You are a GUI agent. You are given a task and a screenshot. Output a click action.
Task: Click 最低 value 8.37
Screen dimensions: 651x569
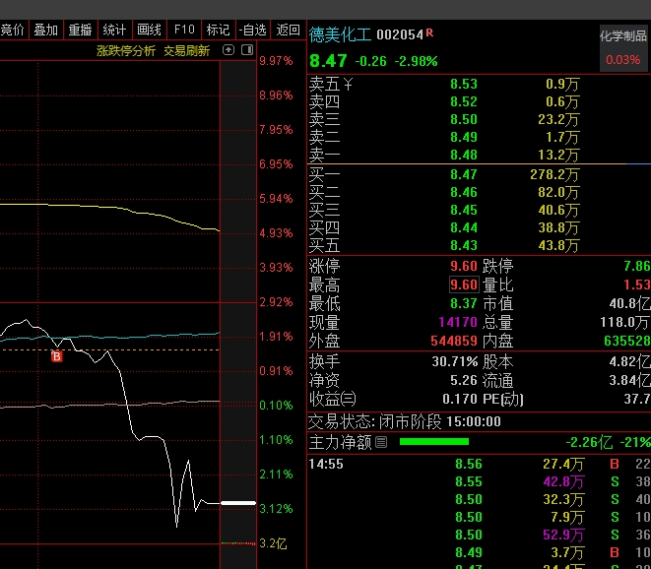tap(464, 303)
